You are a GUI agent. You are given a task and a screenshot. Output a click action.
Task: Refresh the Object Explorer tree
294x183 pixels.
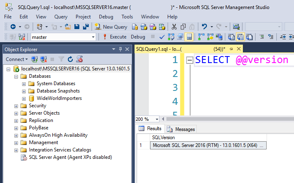point(70,59)
